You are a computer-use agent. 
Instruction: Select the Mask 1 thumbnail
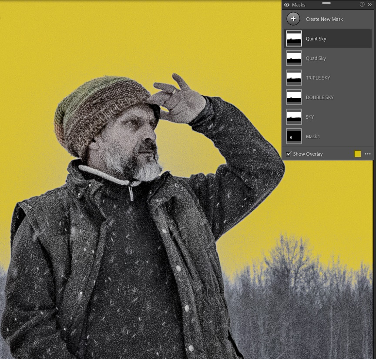[294, 136]
